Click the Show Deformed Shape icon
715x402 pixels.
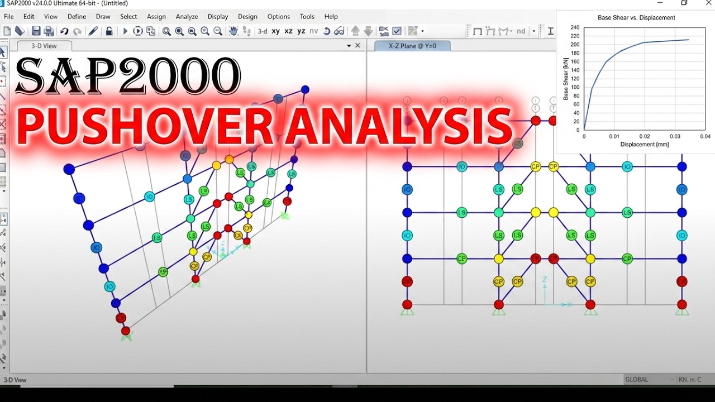[492, 31]
